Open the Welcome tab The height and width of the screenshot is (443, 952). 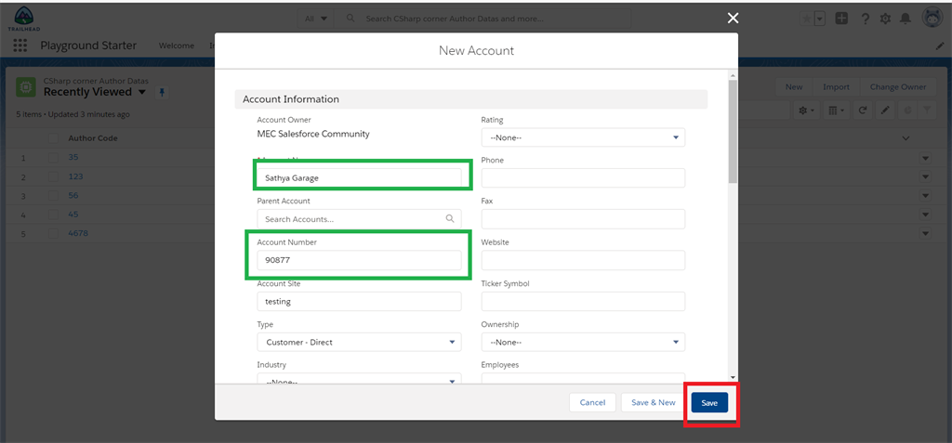coord(177,46)
